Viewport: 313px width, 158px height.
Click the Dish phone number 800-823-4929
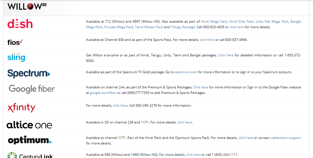pos(214,27)
